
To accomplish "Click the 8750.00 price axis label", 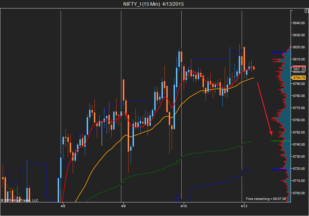I will point(299,132).
